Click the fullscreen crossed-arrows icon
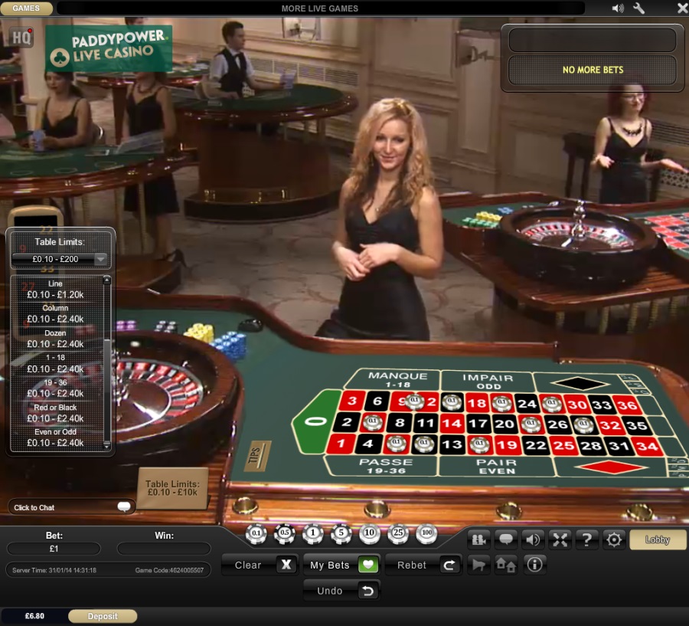 [x=560, y=539]
